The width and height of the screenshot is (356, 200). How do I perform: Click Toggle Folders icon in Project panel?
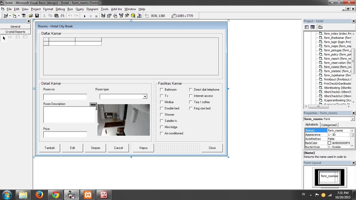click(x=320, y=27)
